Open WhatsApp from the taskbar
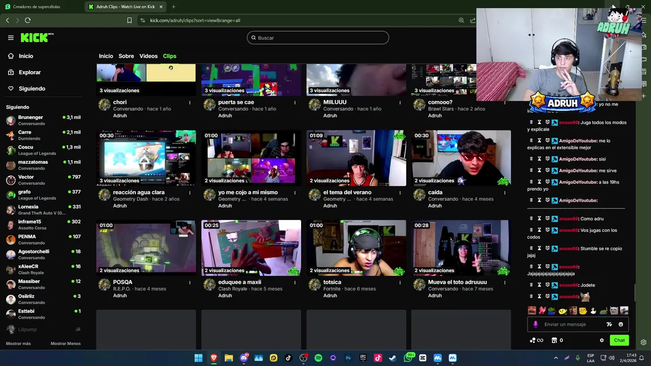Screen dimensions: 651x366 [408, 358]
